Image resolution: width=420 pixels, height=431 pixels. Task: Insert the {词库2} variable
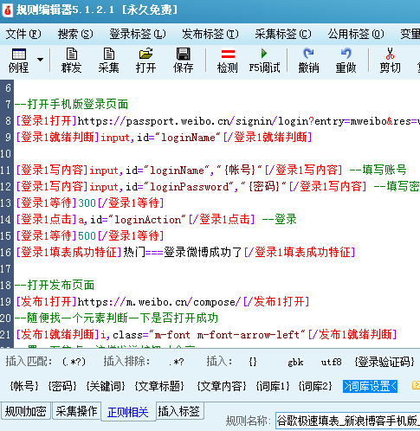point(315,386)
